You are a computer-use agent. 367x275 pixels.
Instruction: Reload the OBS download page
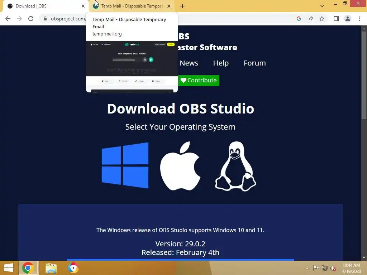click(x=31, y=19)
